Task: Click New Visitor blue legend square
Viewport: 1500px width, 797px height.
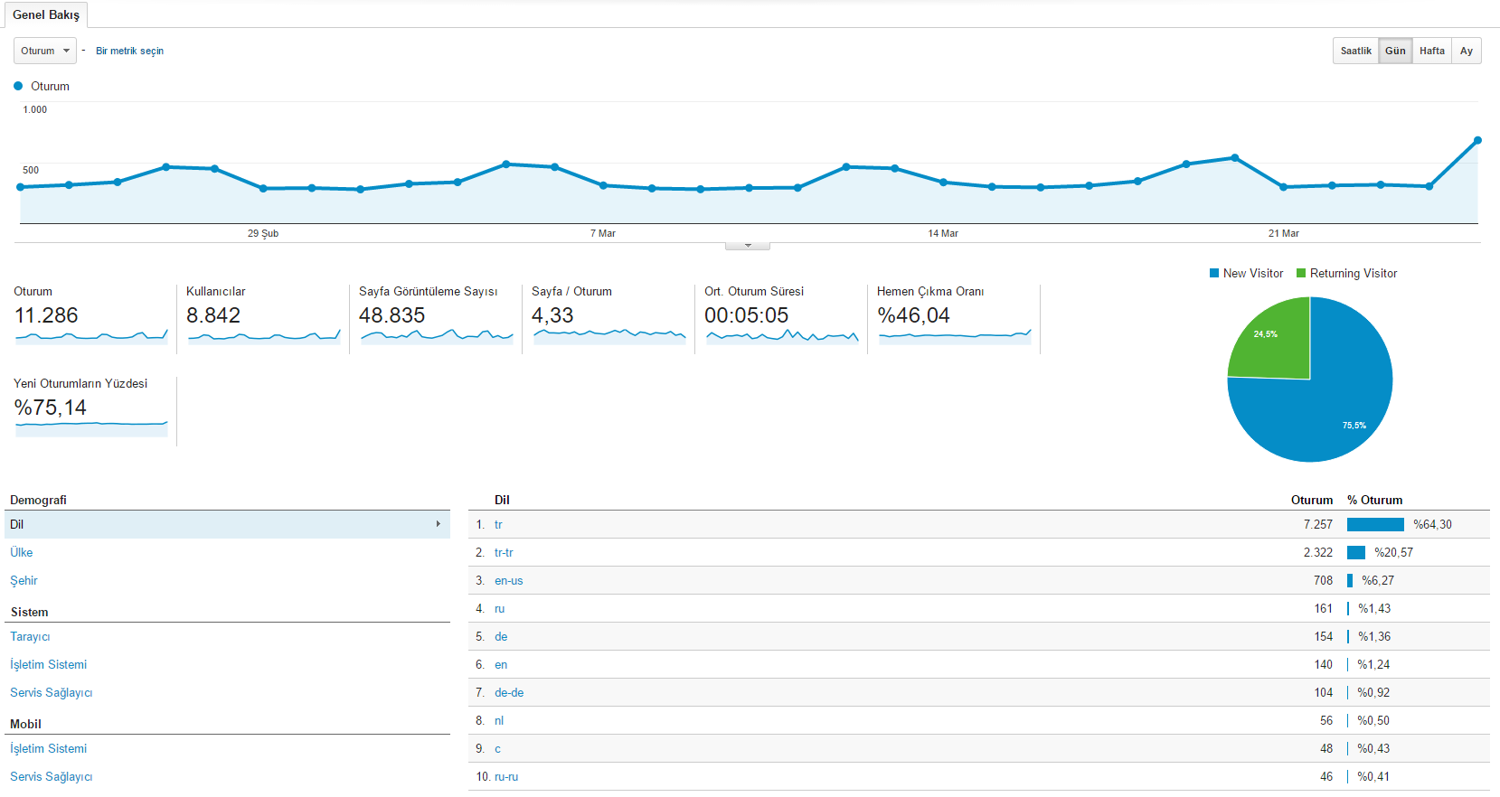Action: (x=1214, y=273)
